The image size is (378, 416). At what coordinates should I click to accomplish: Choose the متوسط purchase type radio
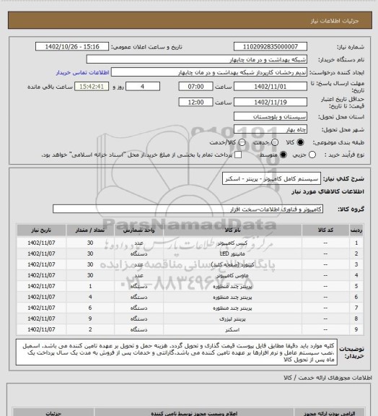(x=283, y=155)
